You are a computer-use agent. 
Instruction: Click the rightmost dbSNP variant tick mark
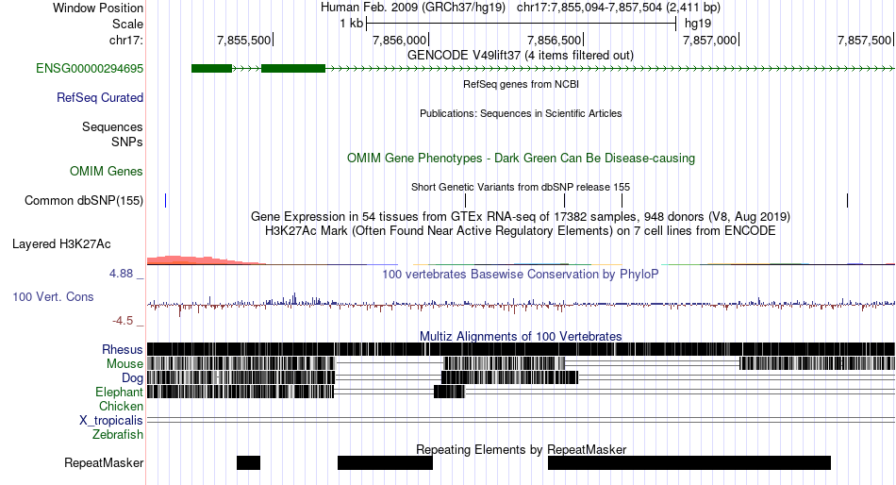(848, 201)
